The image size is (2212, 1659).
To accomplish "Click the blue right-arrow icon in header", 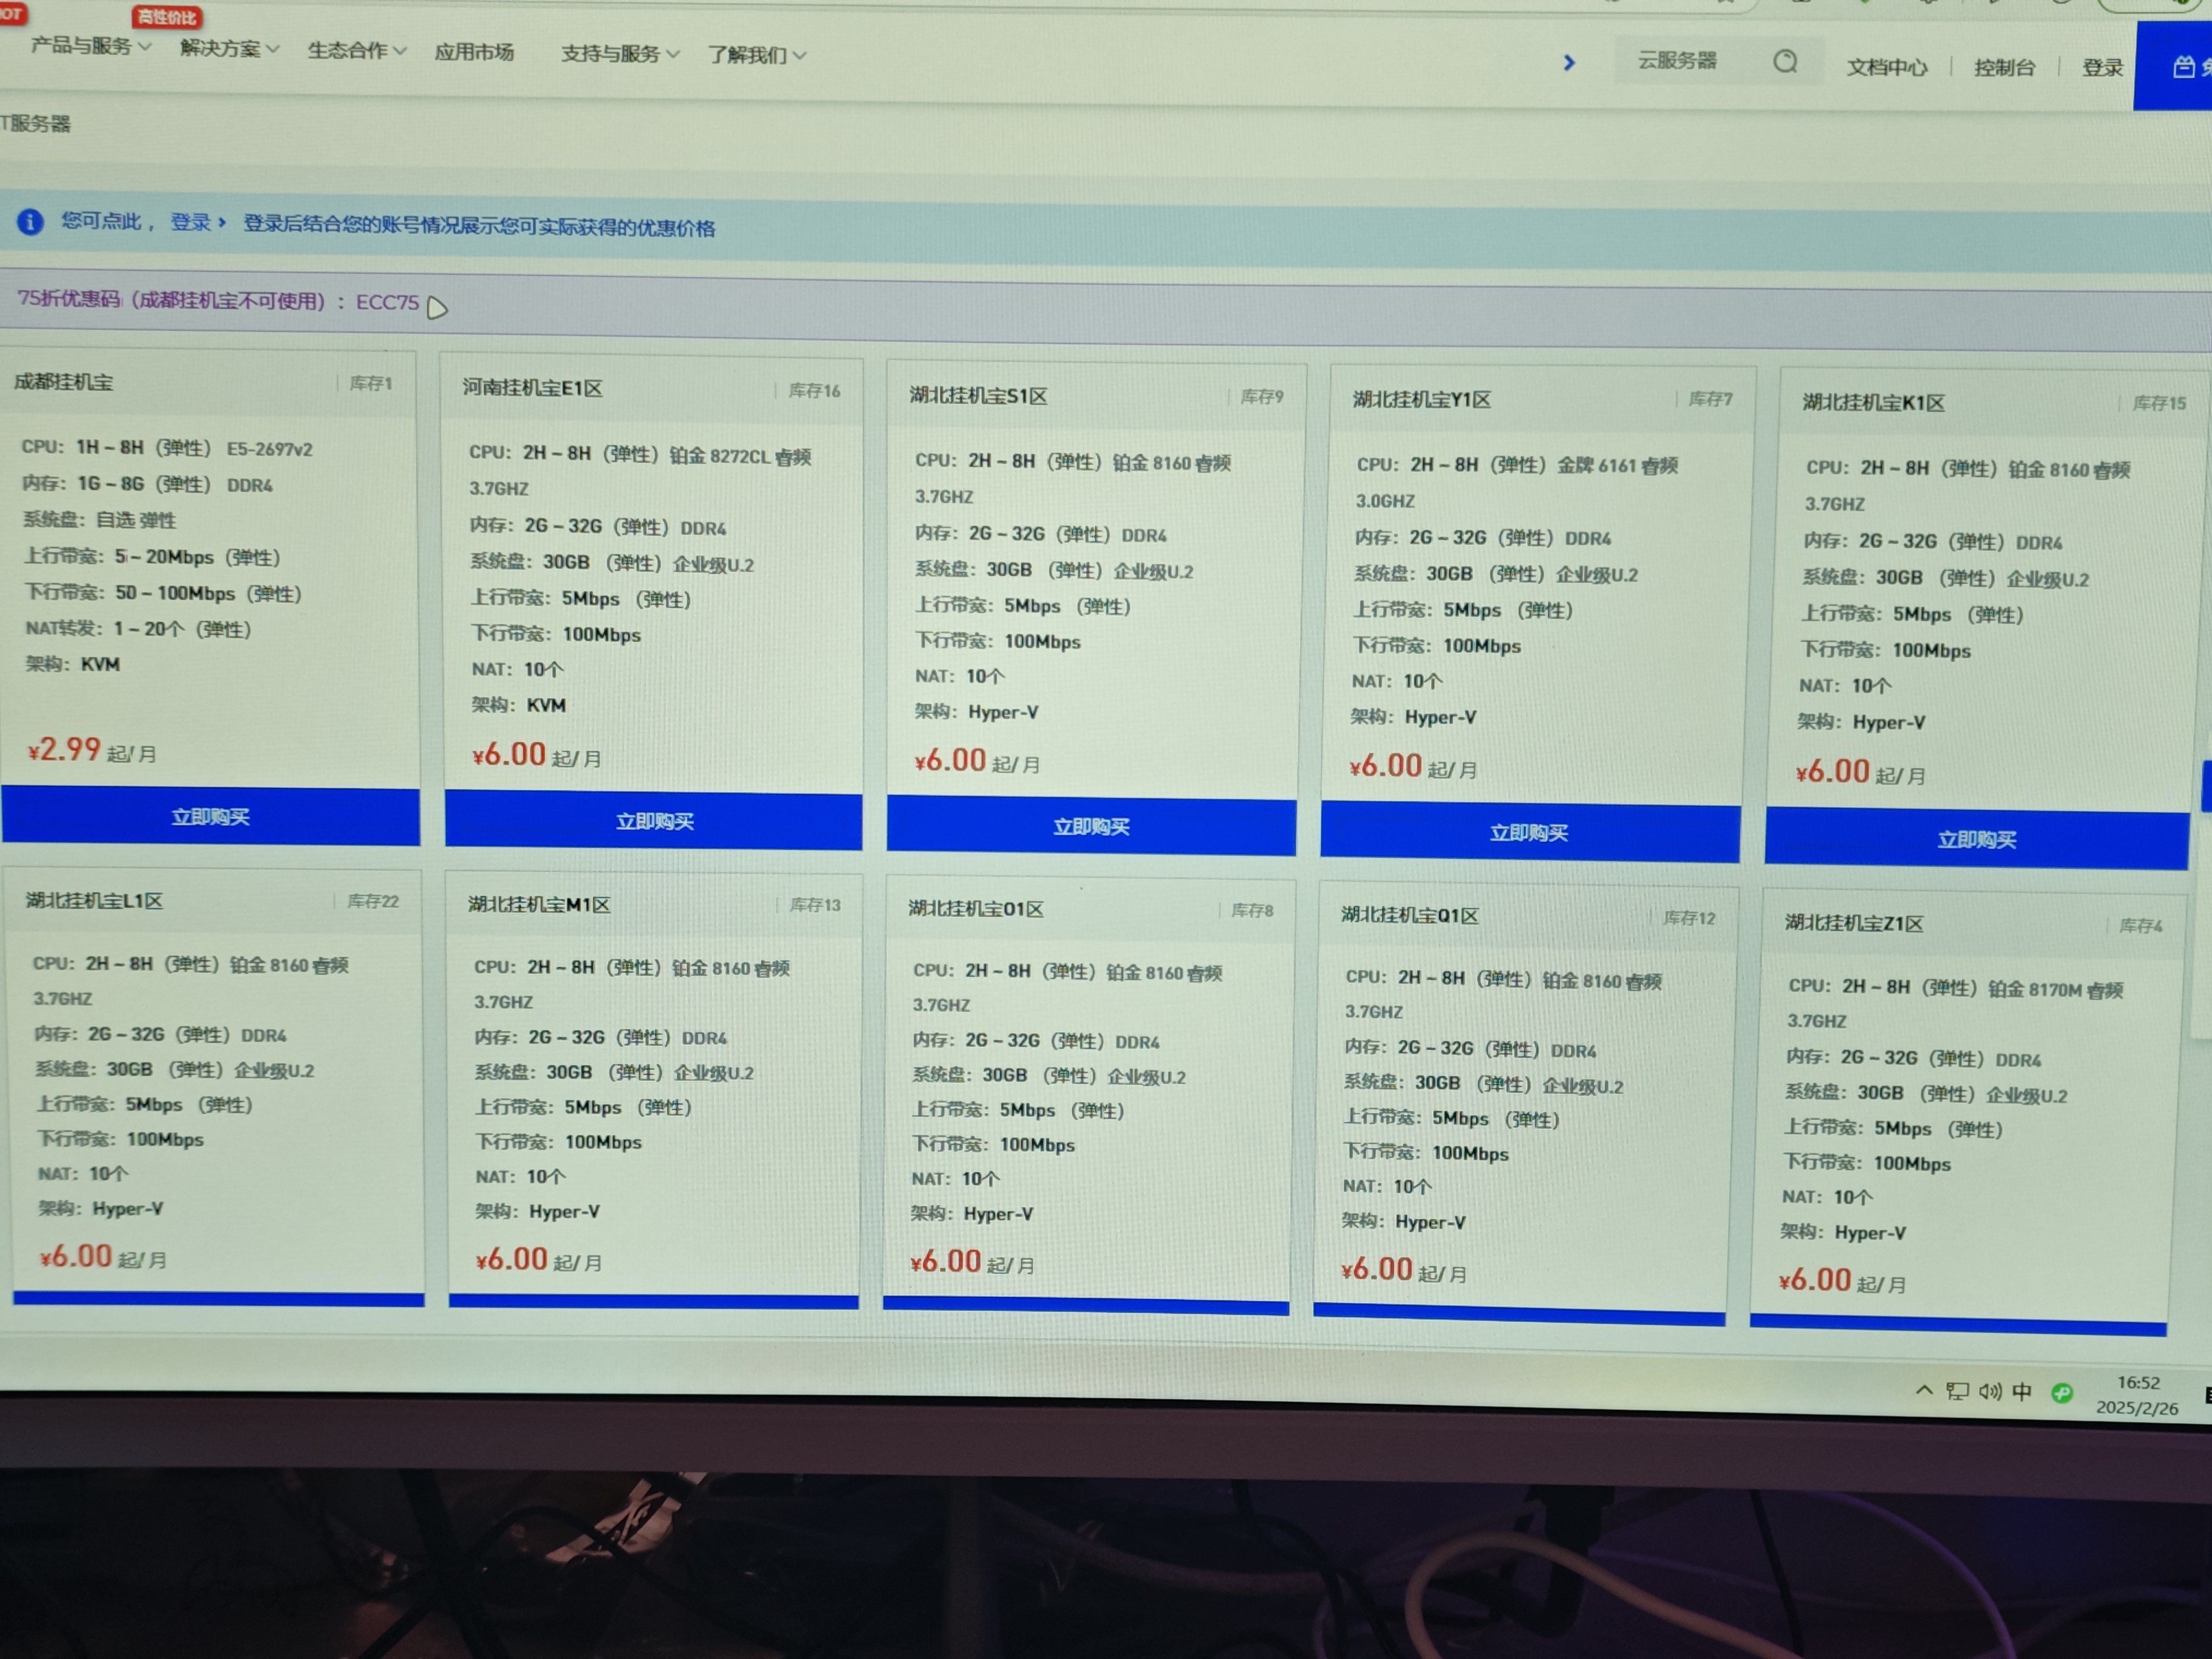I will [x=1569, y=63].
